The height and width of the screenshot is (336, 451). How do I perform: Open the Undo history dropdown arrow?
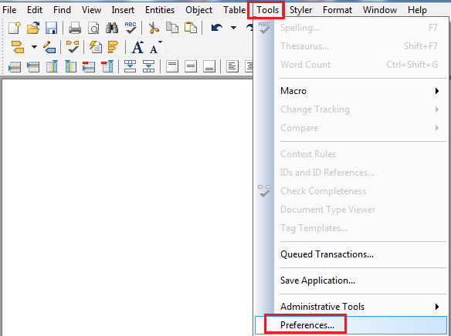pos(233,28)
